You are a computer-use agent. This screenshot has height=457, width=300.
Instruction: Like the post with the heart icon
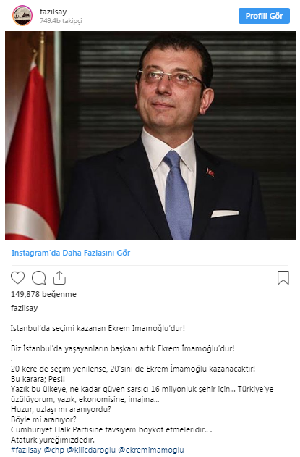tap(18, 277)
